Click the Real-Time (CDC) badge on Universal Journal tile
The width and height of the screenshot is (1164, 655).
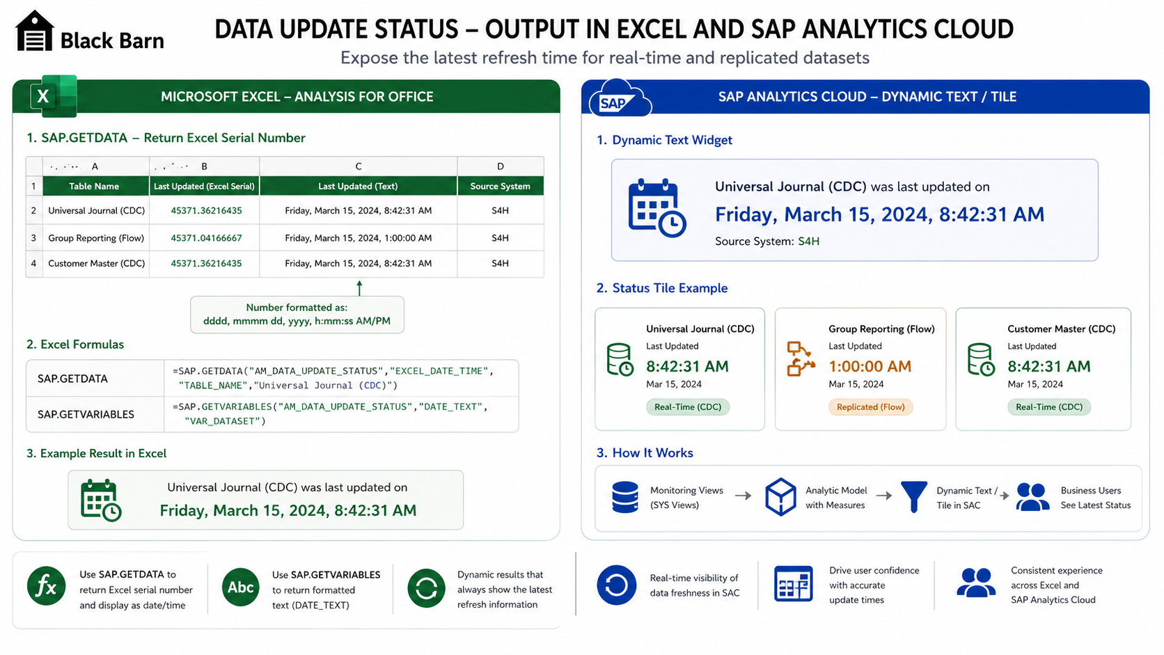pos(688,407)
